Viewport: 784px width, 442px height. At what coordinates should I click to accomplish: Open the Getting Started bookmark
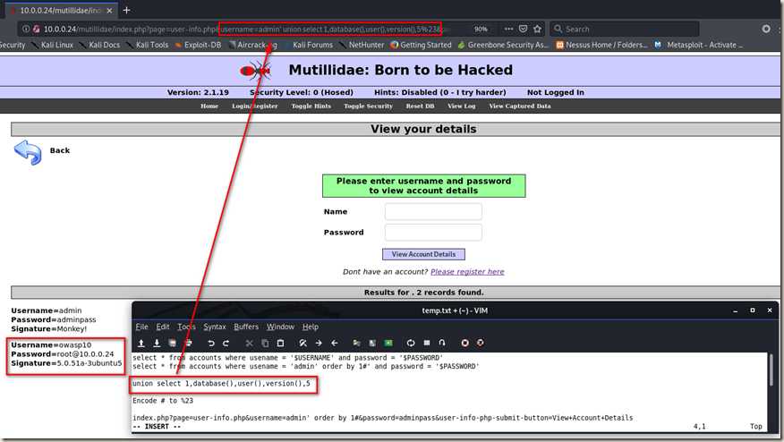click(x=421, y=45)
